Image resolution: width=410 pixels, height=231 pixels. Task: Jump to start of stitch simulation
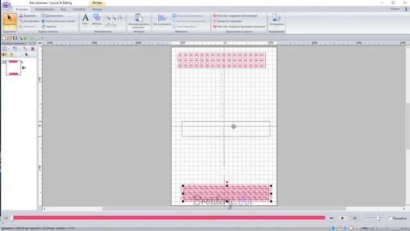(6, 218)
